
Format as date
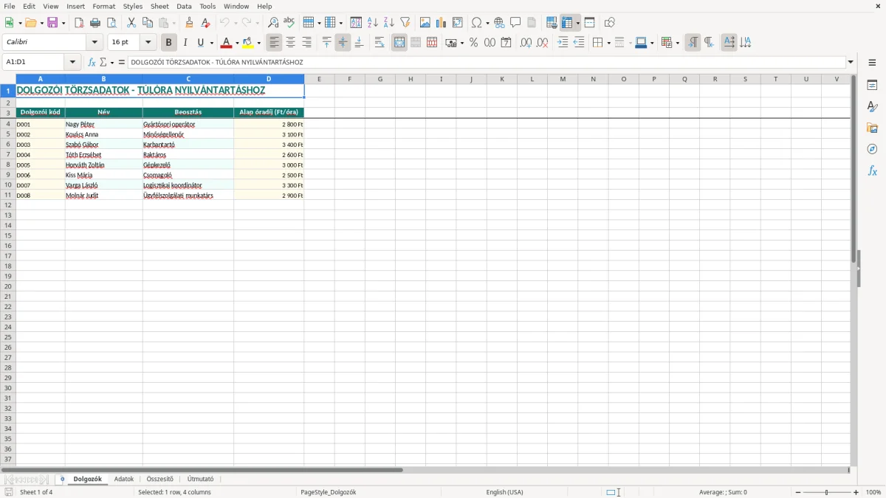tap(506, 43)
